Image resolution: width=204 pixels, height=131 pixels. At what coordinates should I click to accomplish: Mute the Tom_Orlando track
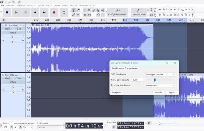pos(7,78)
